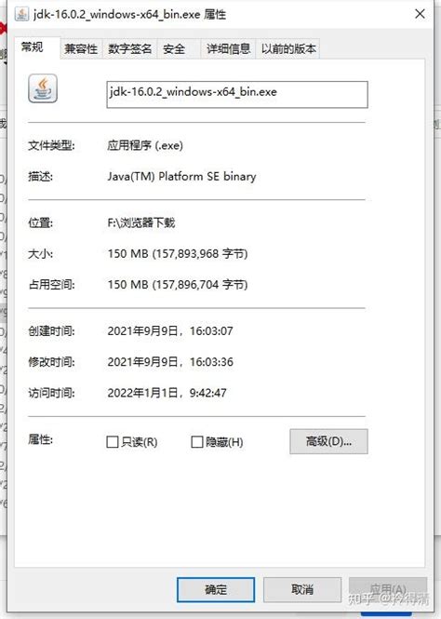Go to the 详细信息 tab

228,49
